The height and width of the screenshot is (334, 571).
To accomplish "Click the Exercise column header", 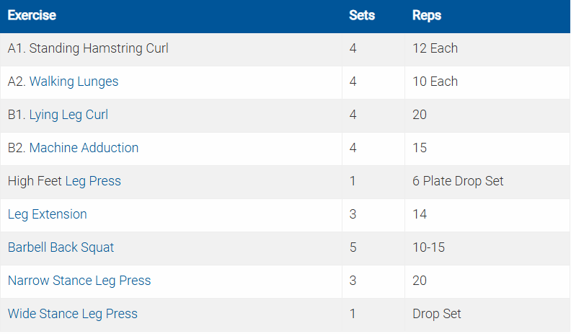I will [x=32, y=15].
